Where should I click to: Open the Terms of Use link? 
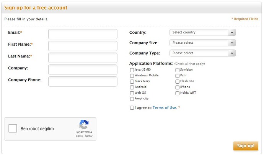165,108
